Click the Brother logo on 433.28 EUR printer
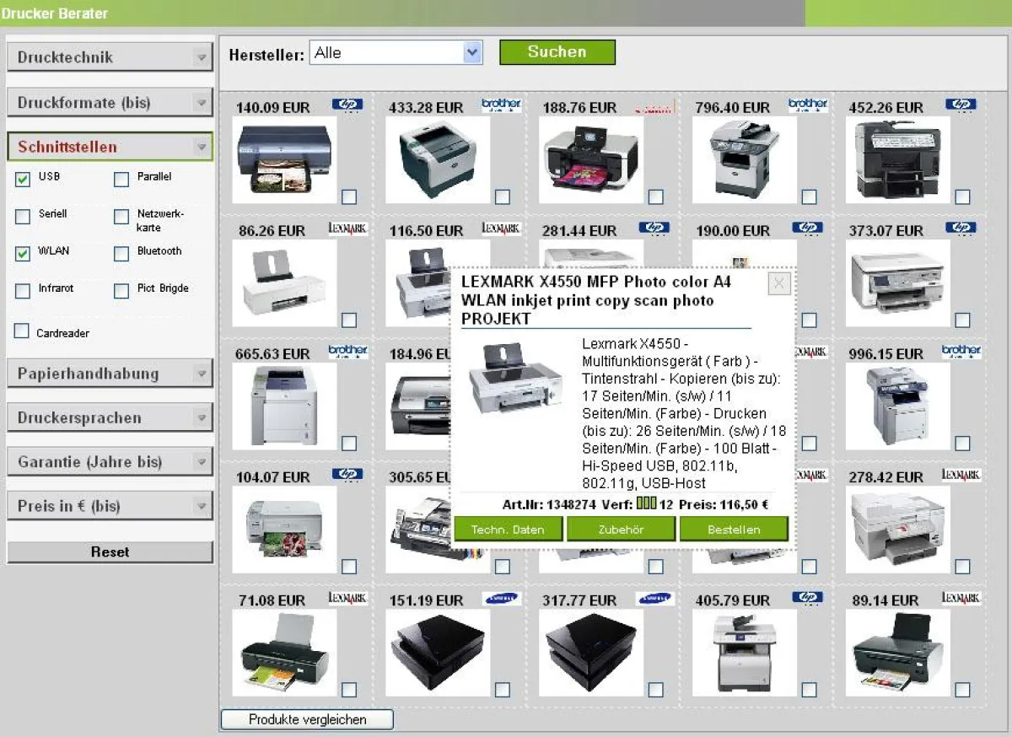1012x737 pixels. point(501,105)
